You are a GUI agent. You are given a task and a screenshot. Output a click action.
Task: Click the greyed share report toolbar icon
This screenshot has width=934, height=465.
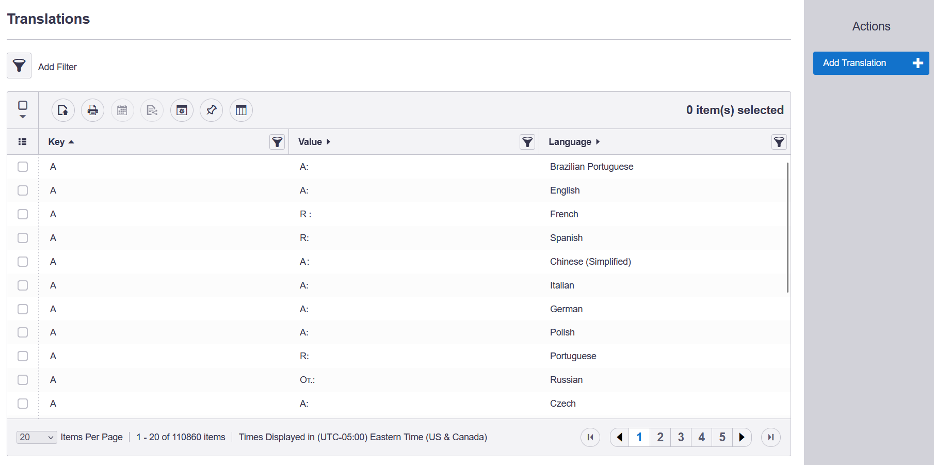152,110
